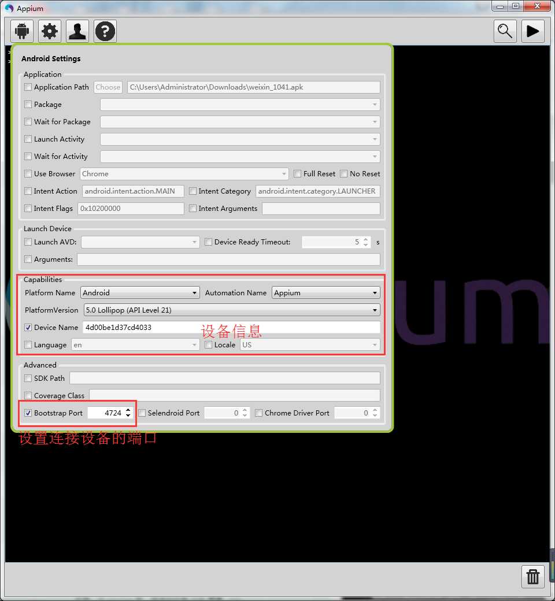Enable the Locale checkbox

pyautogui.click(x=208, y=344)
